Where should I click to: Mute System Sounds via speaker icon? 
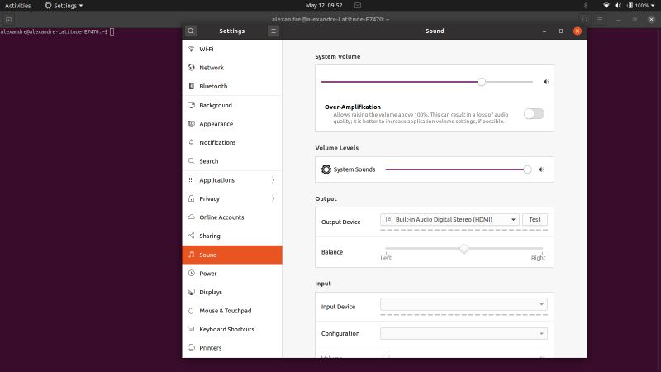click(x=542, y=169)
